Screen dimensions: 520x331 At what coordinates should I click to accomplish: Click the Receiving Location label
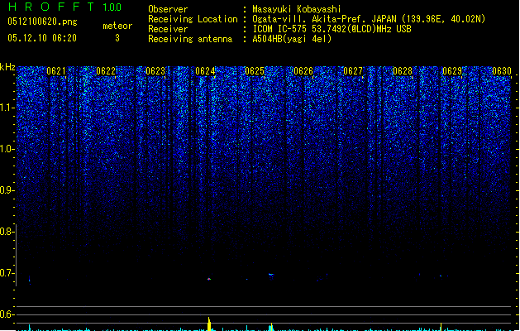(193, 19)
